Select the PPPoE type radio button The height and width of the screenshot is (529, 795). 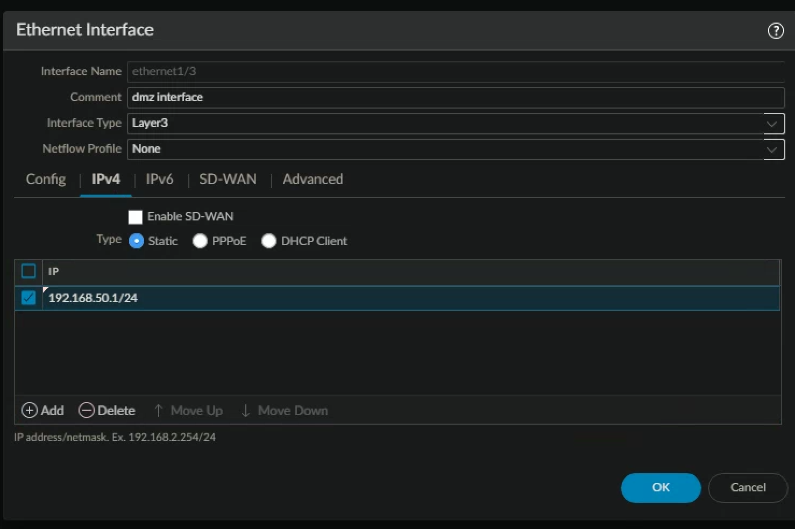200,241
